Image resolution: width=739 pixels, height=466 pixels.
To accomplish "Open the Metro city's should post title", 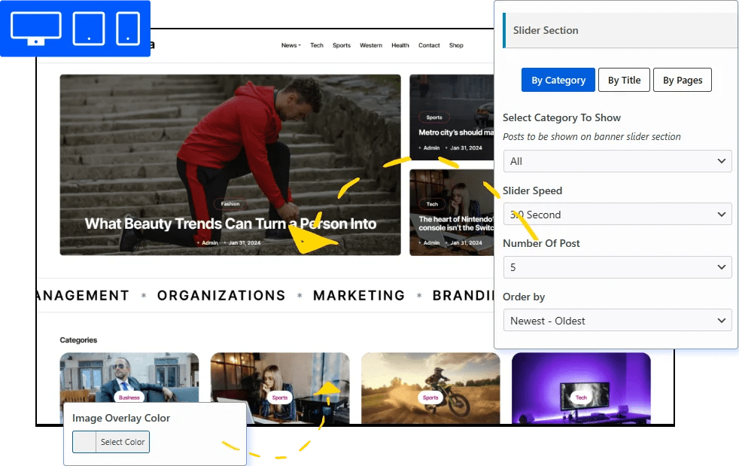I will 456,132.
